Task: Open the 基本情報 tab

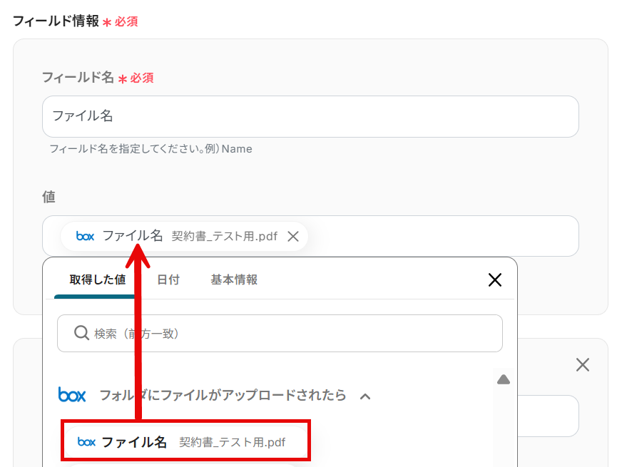Action: pos(234,280)
